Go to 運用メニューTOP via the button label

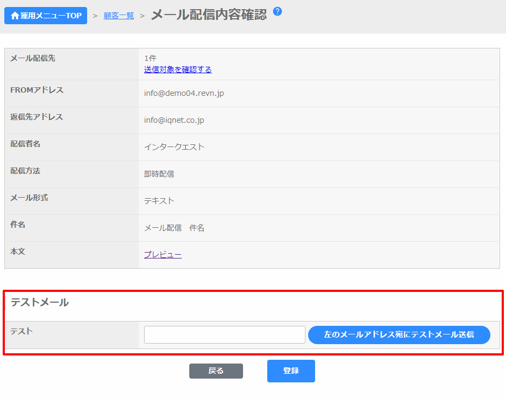51,16
